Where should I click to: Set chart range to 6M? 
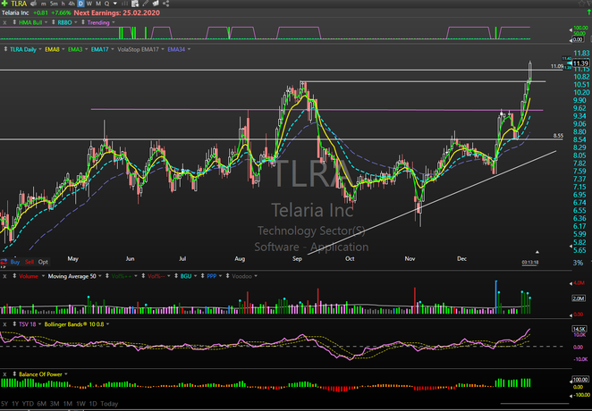click(x=41, y=404)
